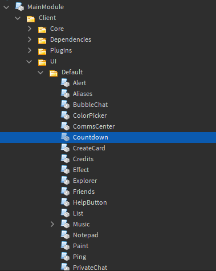Click the Credits module script icon
The height and width of the screenshot is (271, 216).
click(65, 159)
